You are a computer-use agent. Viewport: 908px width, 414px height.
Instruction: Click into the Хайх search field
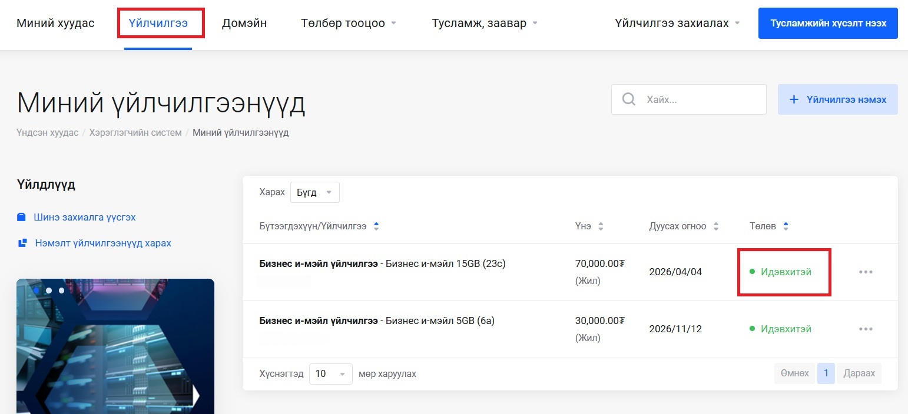coord(701,99)
